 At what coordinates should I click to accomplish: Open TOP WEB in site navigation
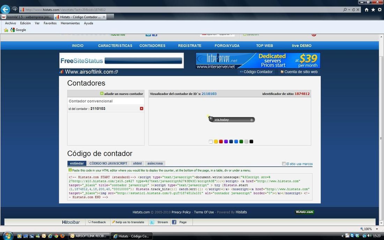265,46
